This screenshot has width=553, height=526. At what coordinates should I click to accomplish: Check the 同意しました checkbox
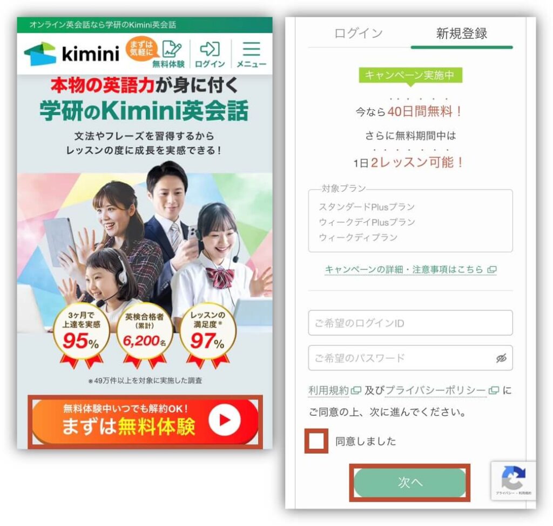[x=316, y=441]
